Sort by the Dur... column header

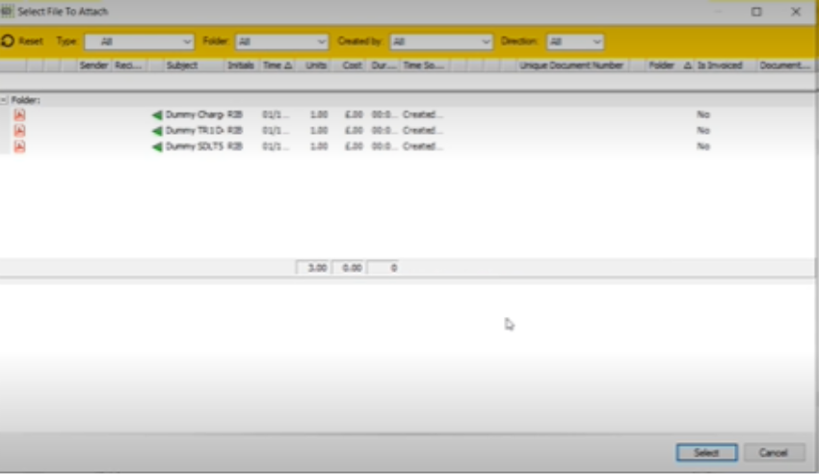(383, 66)
